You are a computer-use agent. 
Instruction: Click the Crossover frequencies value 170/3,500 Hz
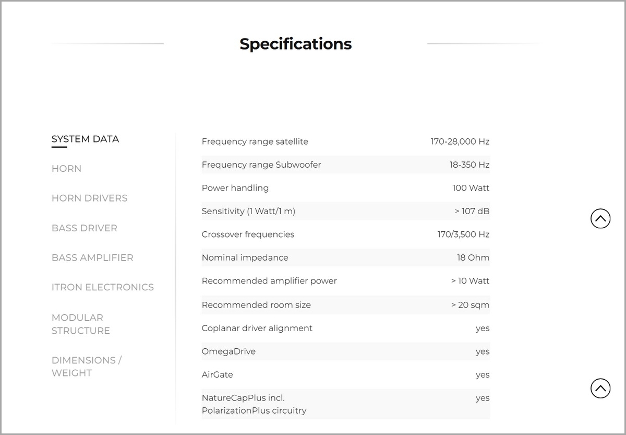click(x=463, y=234)
